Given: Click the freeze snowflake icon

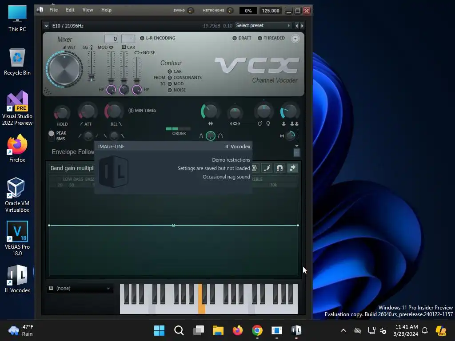Looking at the screenshot, I should [x=255, y=168].
